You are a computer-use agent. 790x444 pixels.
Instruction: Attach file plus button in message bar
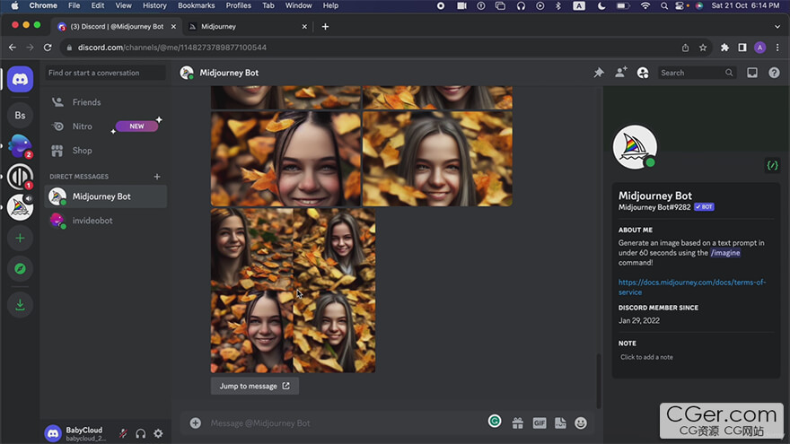tap(196, 422)
